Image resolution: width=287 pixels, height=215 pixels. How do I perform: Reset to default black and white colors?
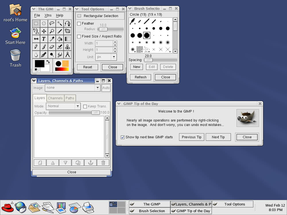[36, 70]
